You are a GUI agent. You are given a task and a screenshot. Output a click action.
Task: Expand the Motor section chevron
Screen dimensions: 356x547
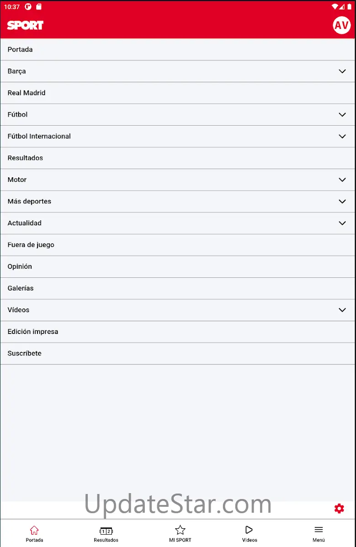click(342, 180)
